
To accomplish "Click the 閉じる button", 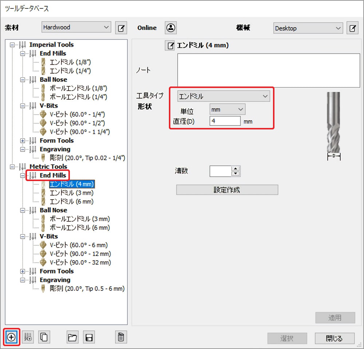I will [x=334, y=338].
